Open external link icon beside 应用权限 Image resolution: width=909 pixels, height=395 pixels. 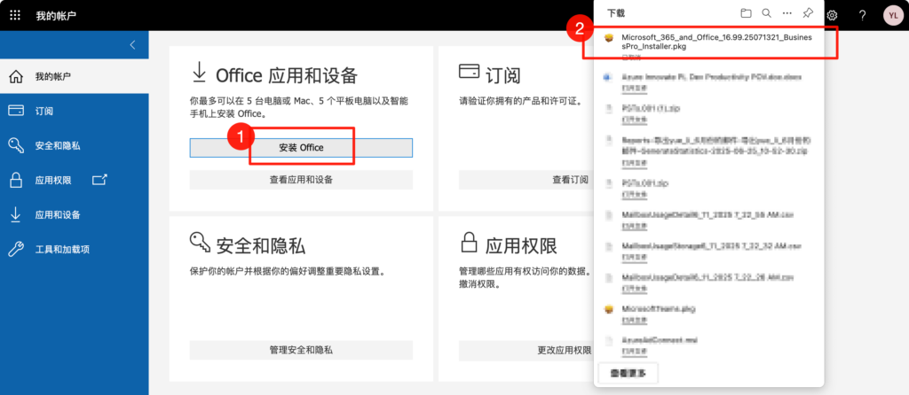99,180
